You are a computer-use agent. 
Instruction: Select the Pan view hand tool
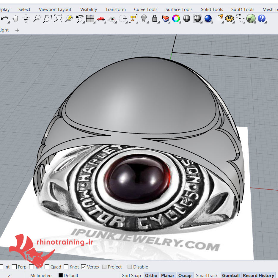(15, 19)
